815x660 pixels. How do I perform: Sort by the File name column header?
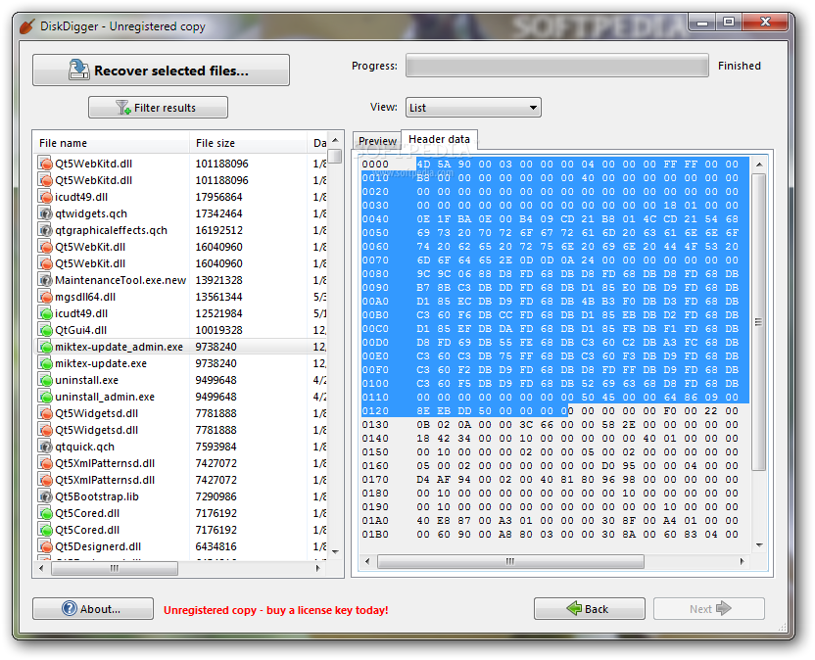pyautogui.click(x=112, y=143)
